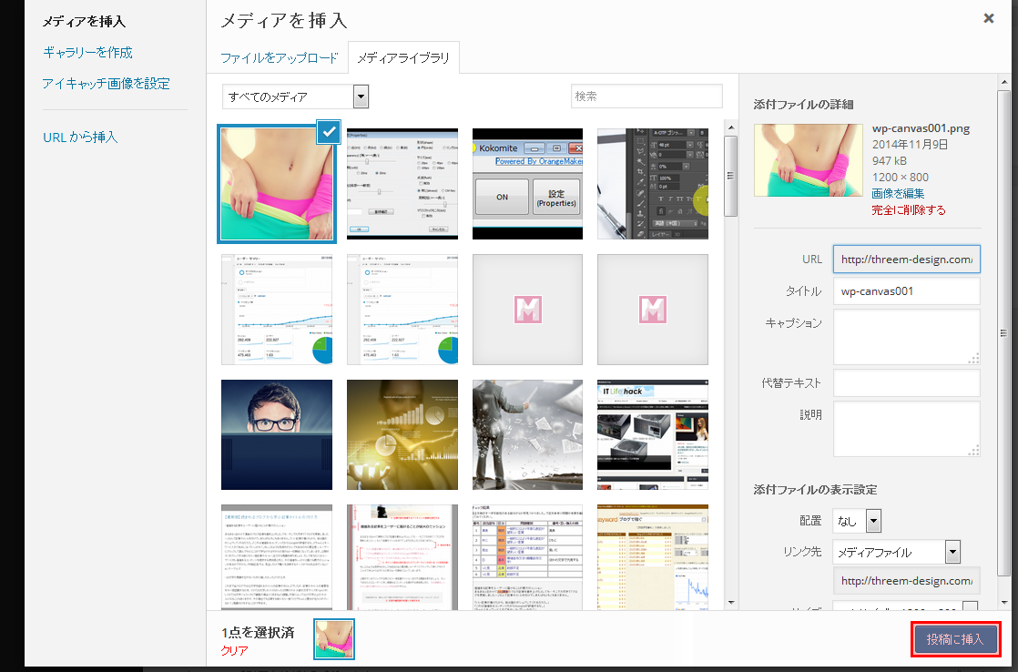Click the 添付ファイルの表示設定 heading
This screenshot has height=672, width=1018.
point(816,490)
